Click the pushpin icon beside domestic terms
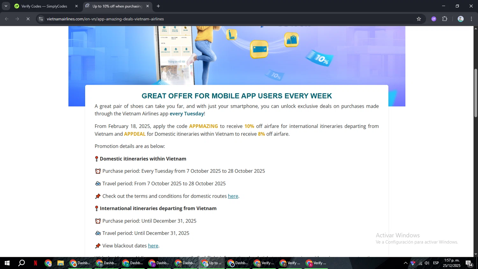Screen dimensions: 478x269 pos(98,196)
